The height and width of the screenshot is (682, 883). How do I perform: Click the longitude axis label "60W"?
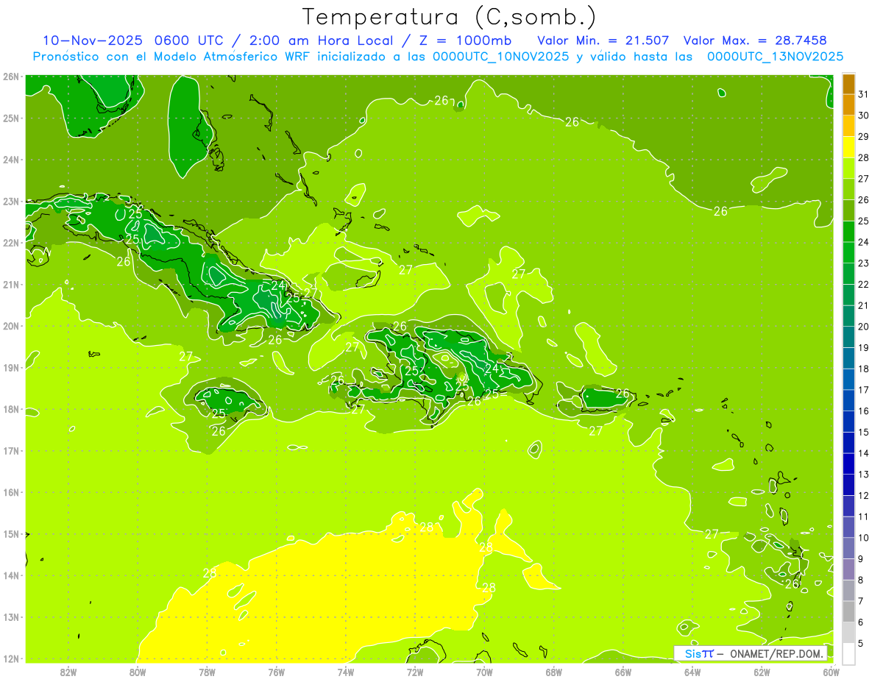click(x=831, y=672)
